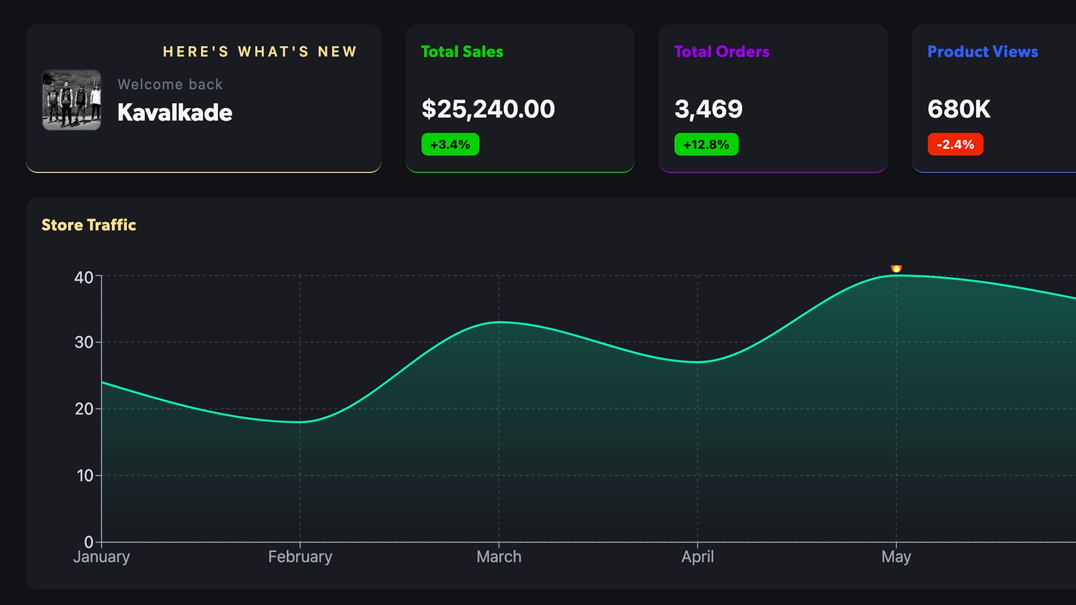Click the -2.4% views change badge
This screenshot has height=605, width=1076.
tap(955, 145)
